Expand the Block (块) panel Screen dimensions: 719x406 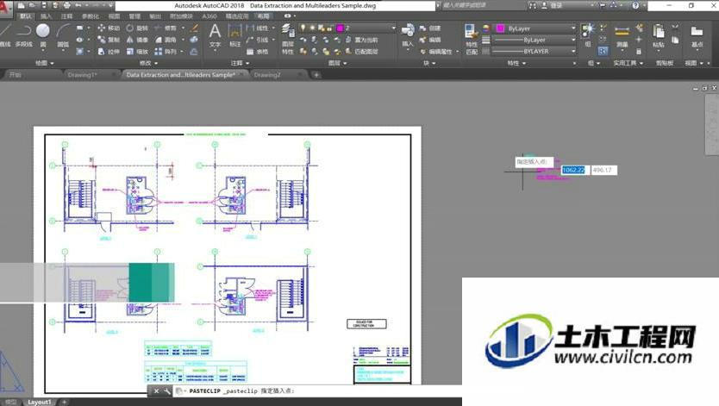429,63
